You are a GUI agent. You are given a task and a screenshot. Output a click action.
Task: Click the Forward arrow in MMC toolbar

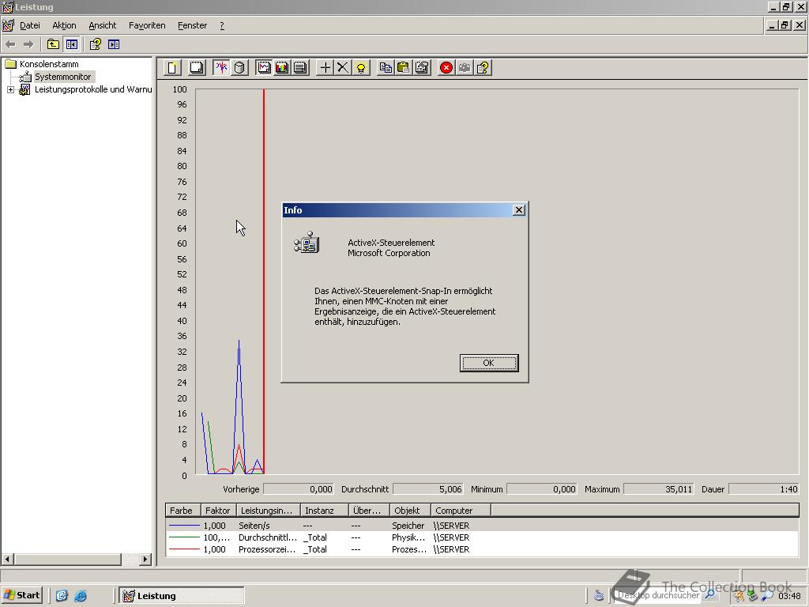click(28, 45)
